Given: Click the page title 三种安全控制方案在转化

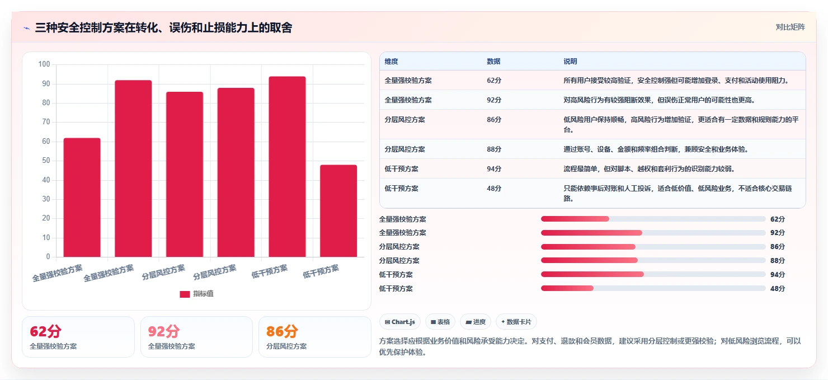Looking at the screenshot, I should click(163, 27).
